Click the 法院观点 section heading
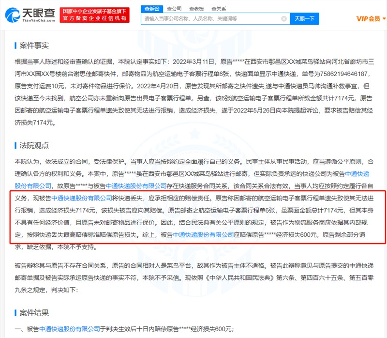 click(x=34, y=146)
